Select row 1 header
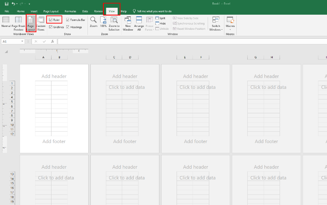327x205 pixels. point(12,84)
